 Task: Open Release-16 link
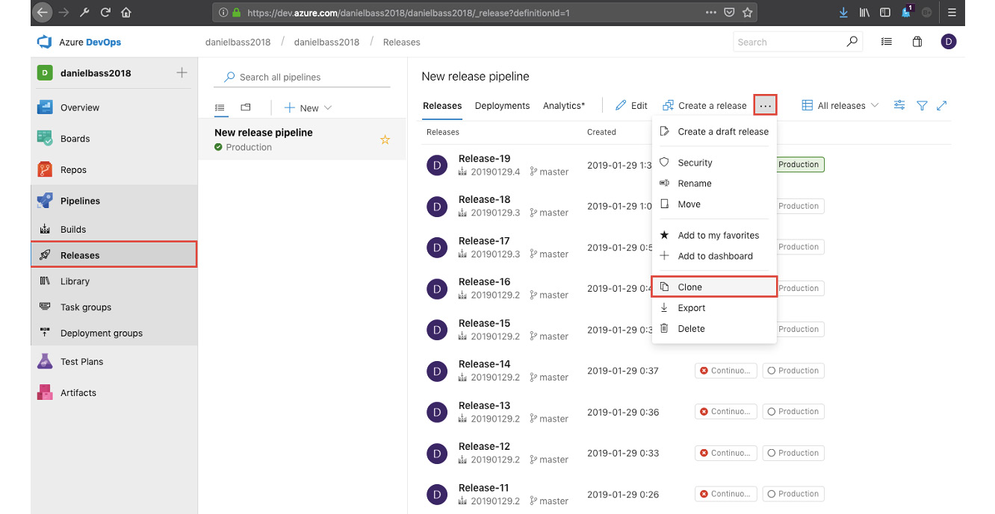pyautogui.click(x=484, y=282)
